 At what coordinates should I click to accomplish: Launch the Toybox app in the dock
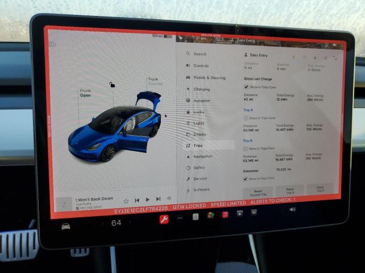pyautogui.click(x=210, y=216)
